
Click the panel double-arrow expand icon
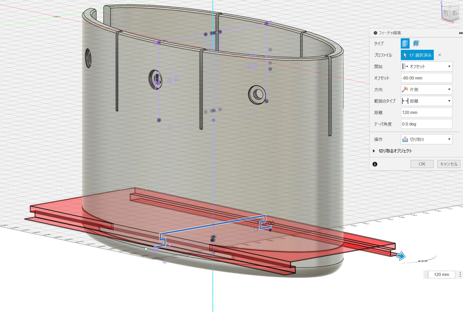tap(461, 33)
